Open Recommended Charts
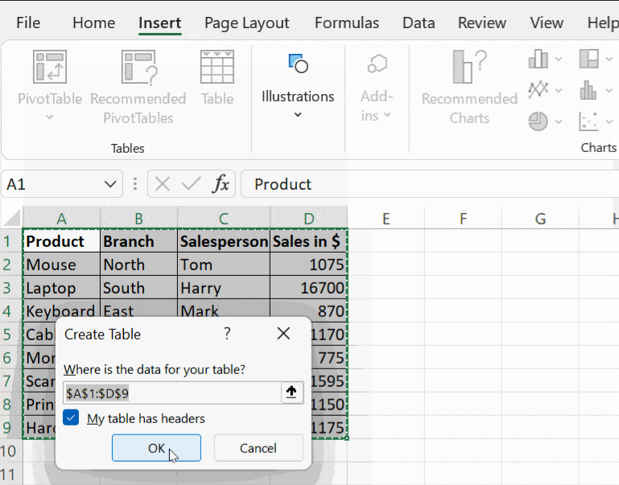This screenshot has width=619, height=485. (469, 68)
